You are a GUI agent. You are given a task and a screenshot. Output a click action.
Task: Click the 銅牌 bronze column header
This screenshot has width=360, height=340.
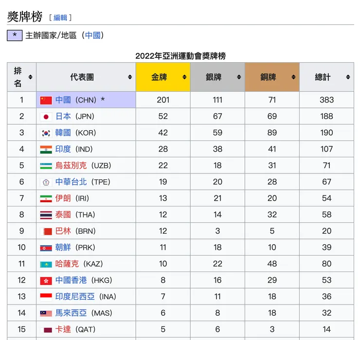[x=272, y=77]
